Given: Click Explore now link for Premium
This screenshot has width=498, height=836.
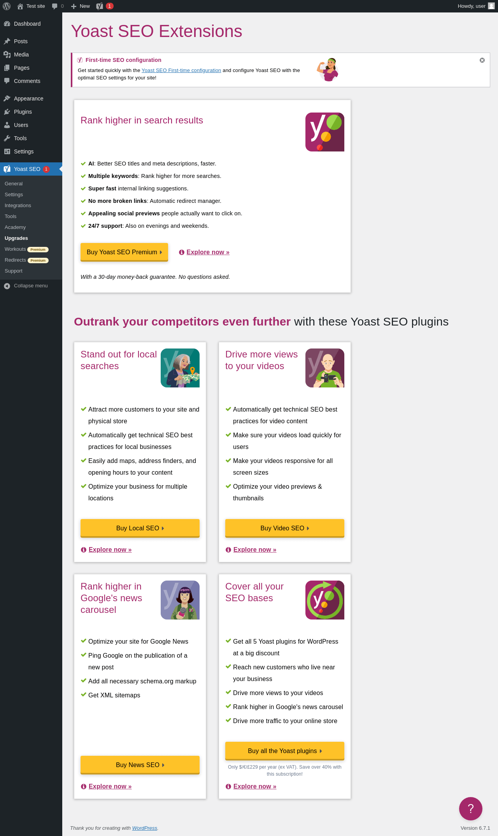Looking at the screenshot, I should [208, 252].
